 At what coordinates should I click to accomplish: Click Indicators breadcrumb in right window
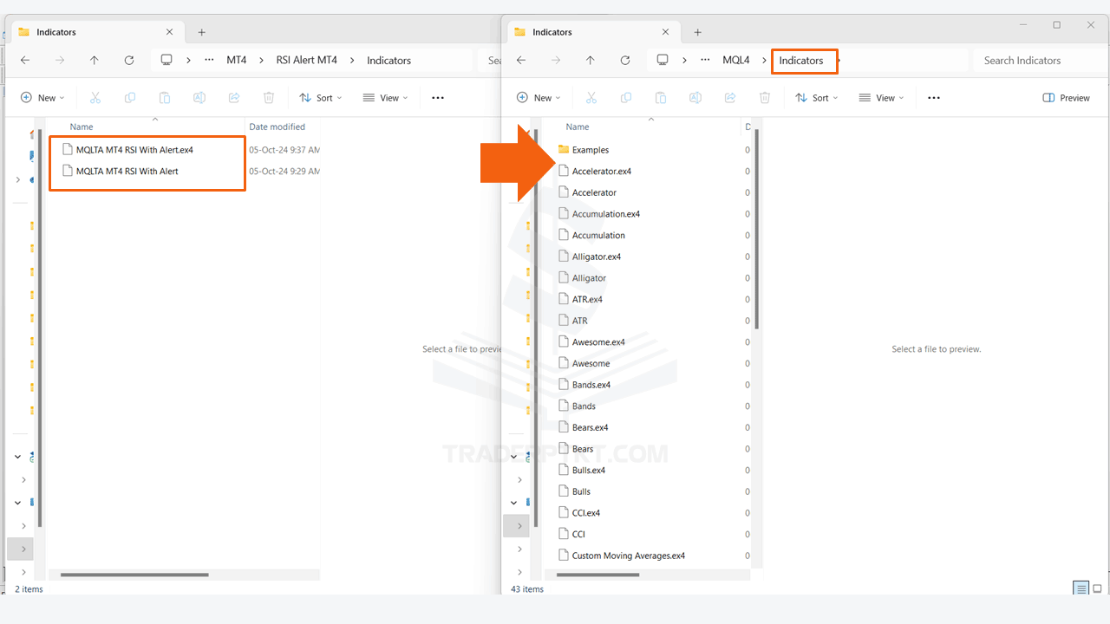[x=801, y=61]
